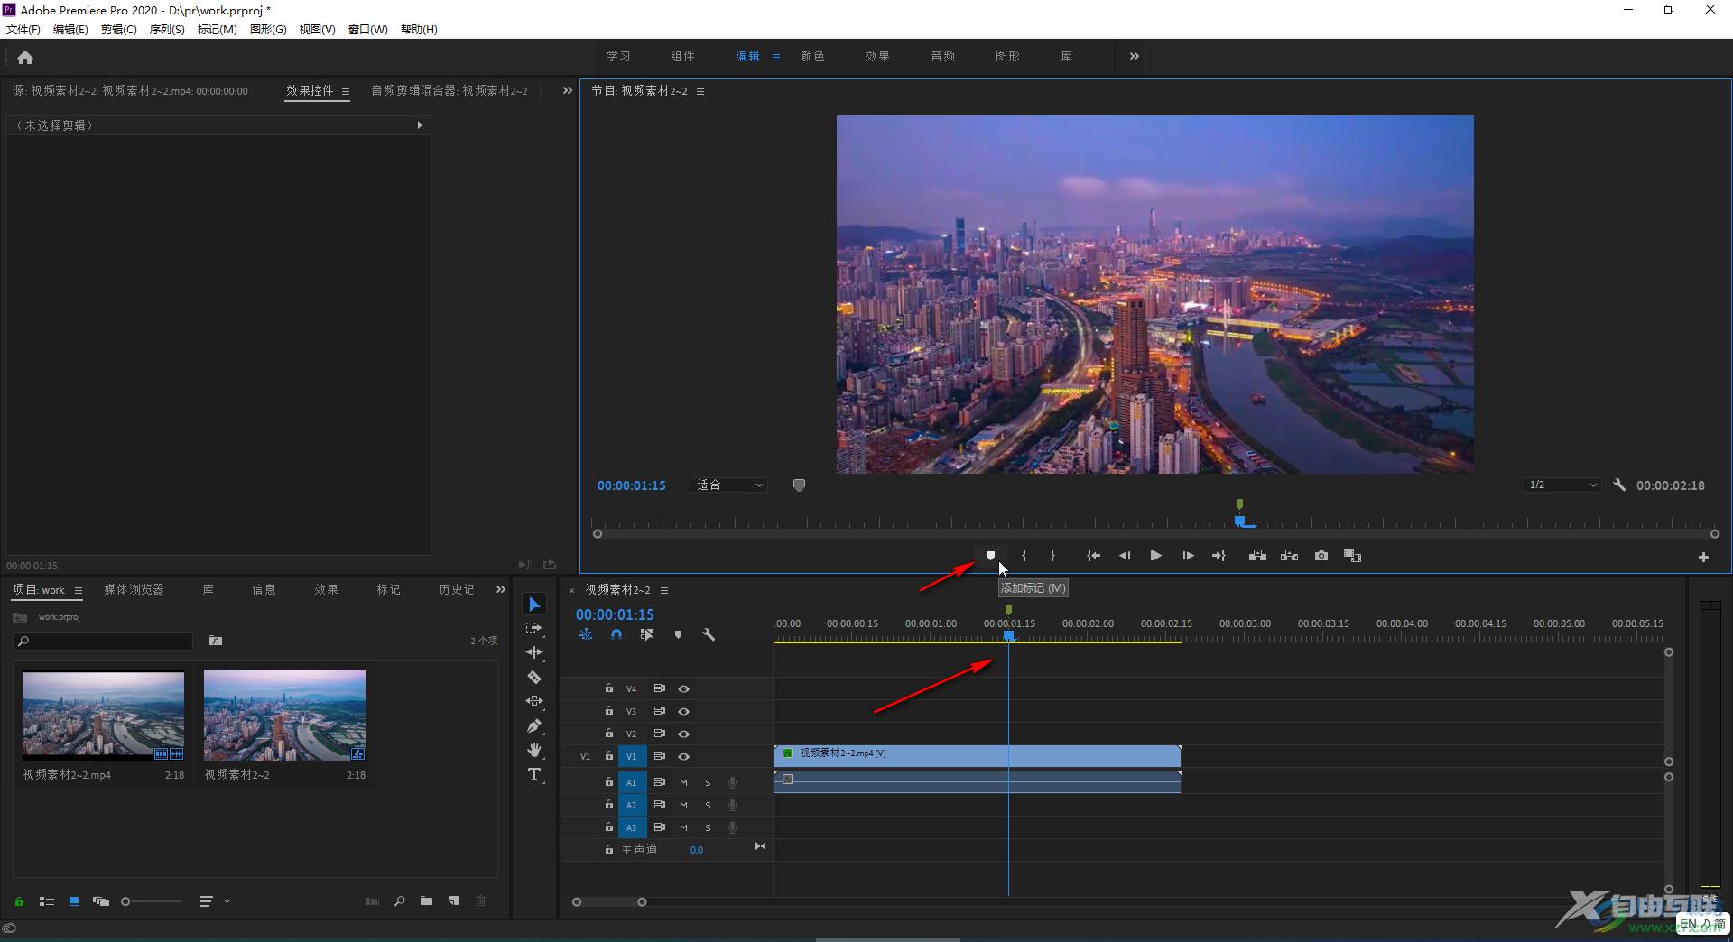1733x942 pixels.
Task: Select the Type tool
Action: pyautogui.click(x=534, y=774)
